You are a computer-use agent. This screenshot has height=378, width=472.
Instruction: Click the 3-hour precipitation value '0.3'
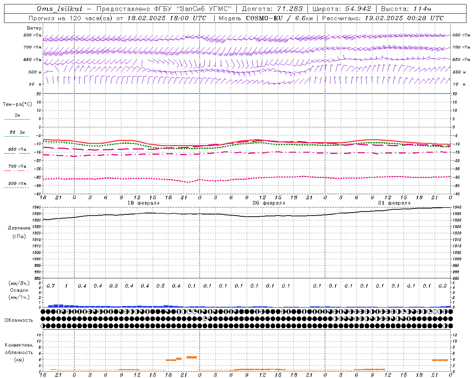click(114, 286)
